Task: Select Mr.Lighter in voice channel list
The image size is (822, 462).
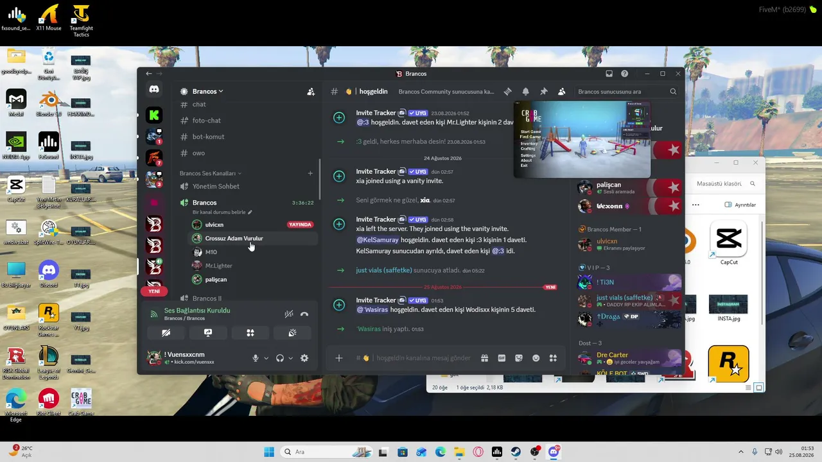Action: click(254, 266)
